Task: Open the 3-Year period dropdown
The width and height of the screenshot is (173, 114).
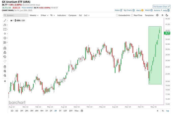Action: [x=44, y=15]
